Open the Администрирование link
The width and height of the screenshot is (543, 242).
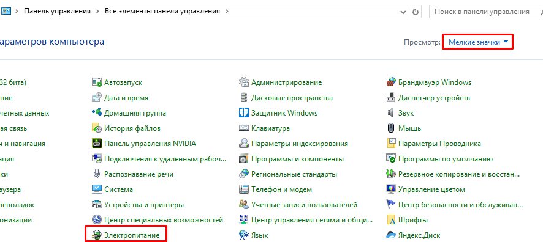pyautogui.click(x=286, y=83)
